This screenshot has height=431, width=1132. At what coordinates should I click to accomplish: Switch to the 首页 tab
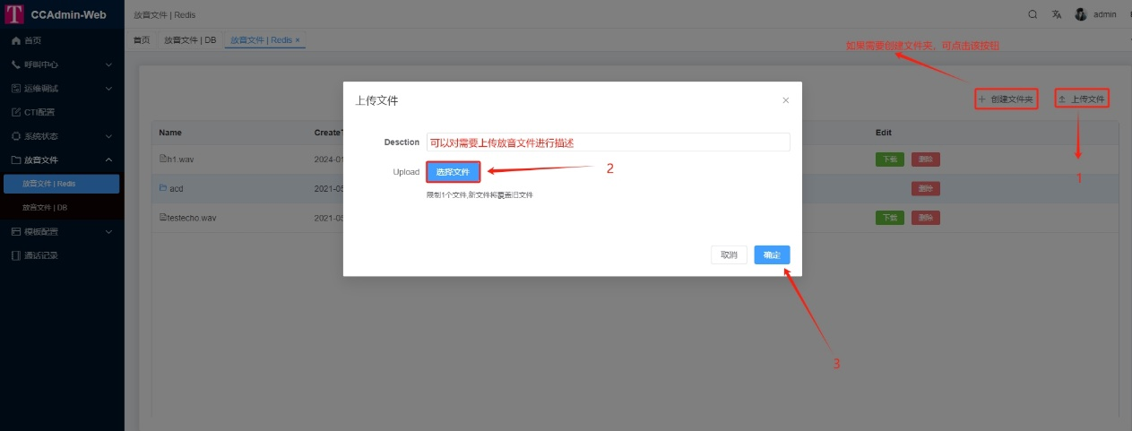142,40
